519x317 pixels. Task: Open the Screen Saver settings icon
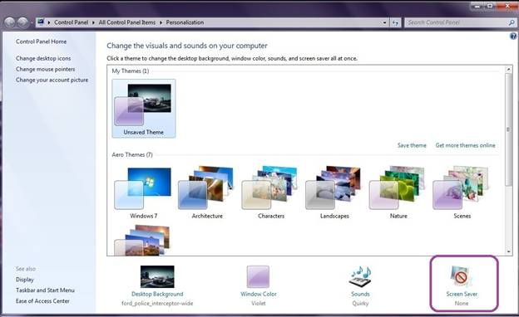462,276
